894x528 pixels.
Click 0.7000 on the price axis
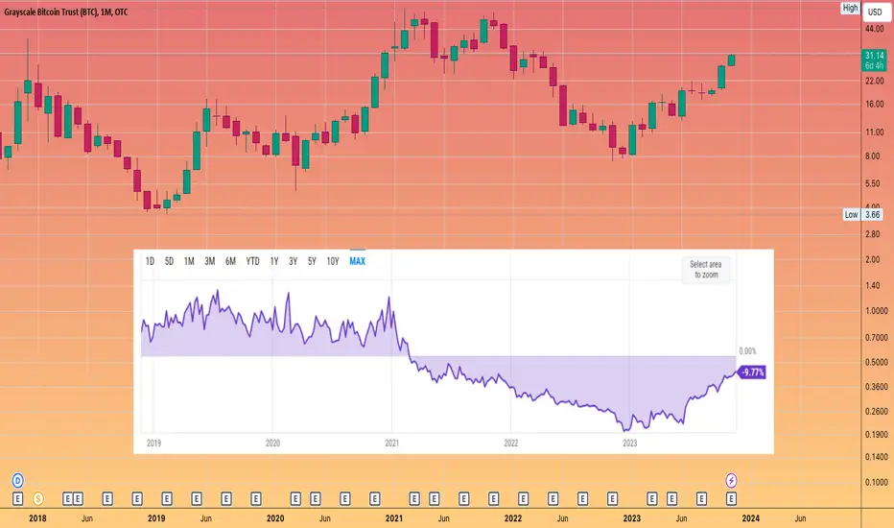(877, 337)
